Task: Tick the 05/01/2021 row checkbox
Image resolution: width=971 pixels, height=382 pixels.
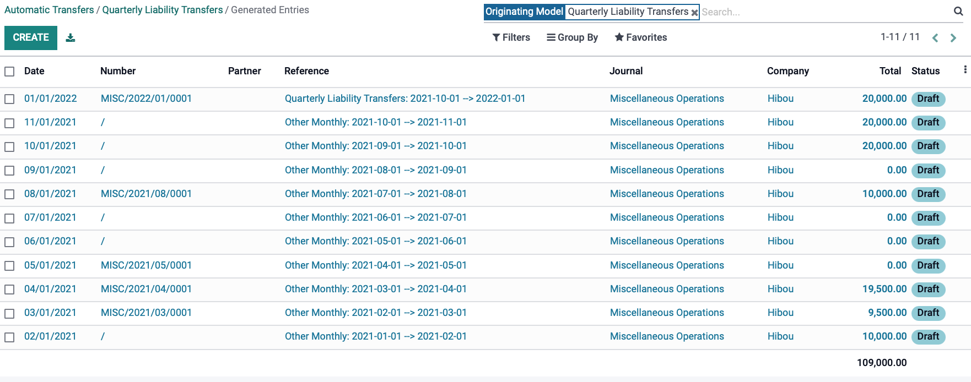Action: tap(9, 266)
